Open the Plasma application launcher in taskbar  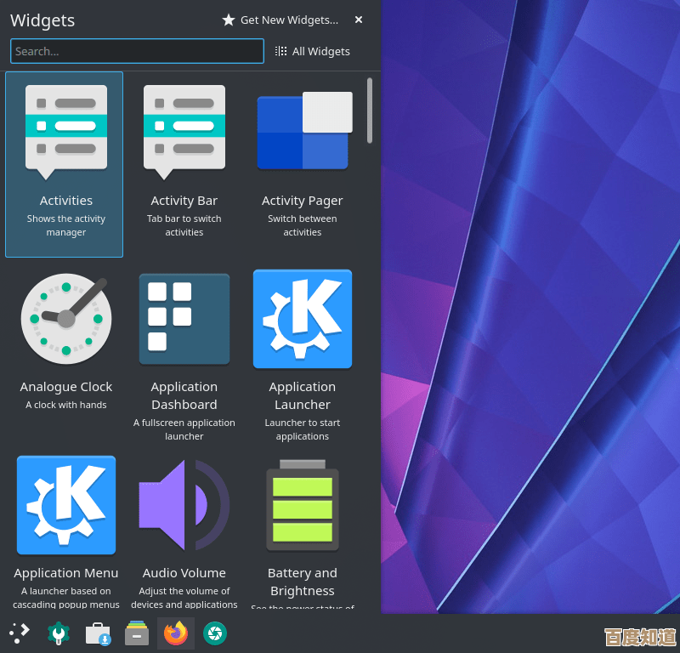tap(20, 633)
